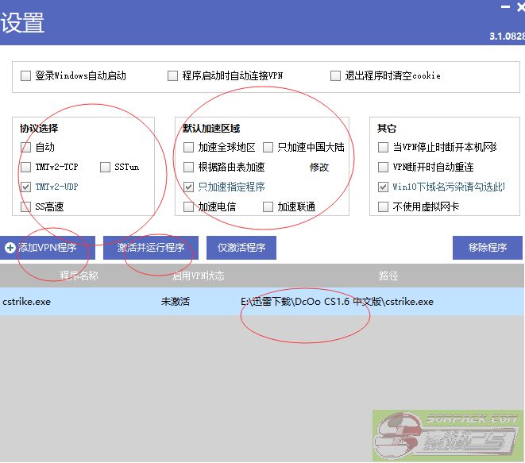Check 退出程序时清空cookie option
The height and width of the screenshot is (463, 525).
click(336, 76)
